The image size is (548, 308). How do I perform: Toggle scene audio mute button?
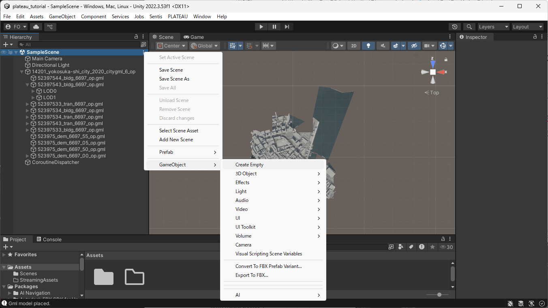383,46
